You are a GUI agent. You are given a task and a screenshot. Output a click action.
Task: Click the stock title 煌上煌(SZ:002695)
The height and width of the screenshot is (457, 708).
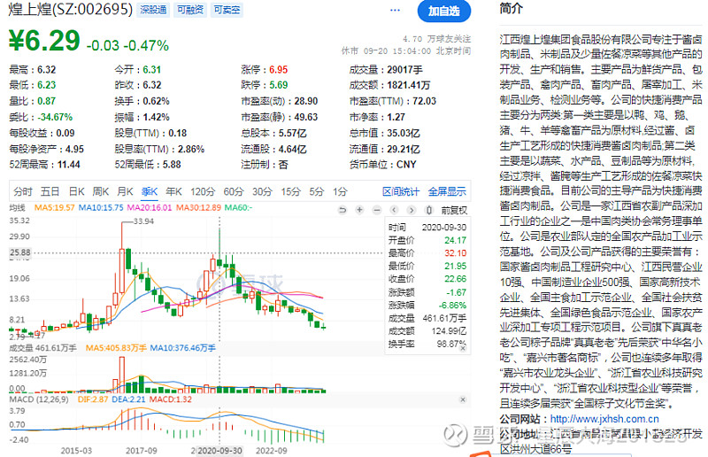71,10
